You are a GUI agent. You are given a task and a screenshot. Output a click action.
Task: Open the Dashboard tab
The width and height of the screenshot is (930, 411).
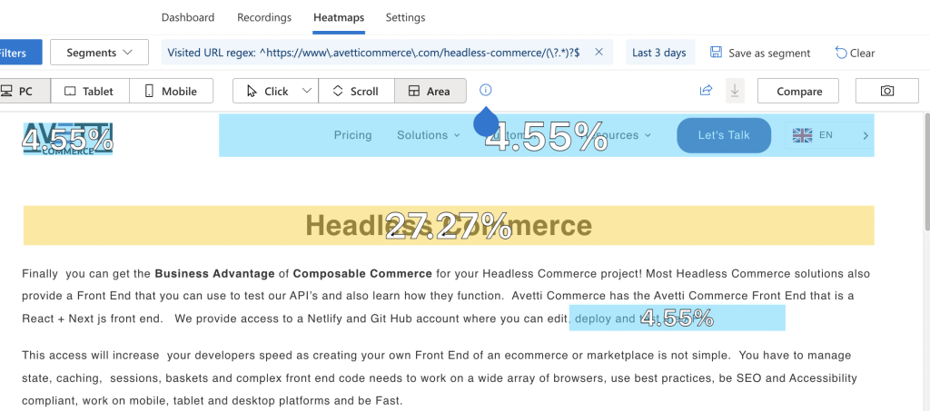(x=187, y=17)
